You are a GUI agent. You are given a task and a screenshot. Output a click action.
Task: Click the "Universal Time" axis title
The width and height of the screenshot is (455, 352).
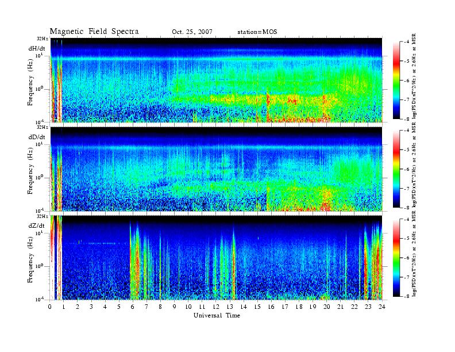pyautogui.click(x=217, y=315)
